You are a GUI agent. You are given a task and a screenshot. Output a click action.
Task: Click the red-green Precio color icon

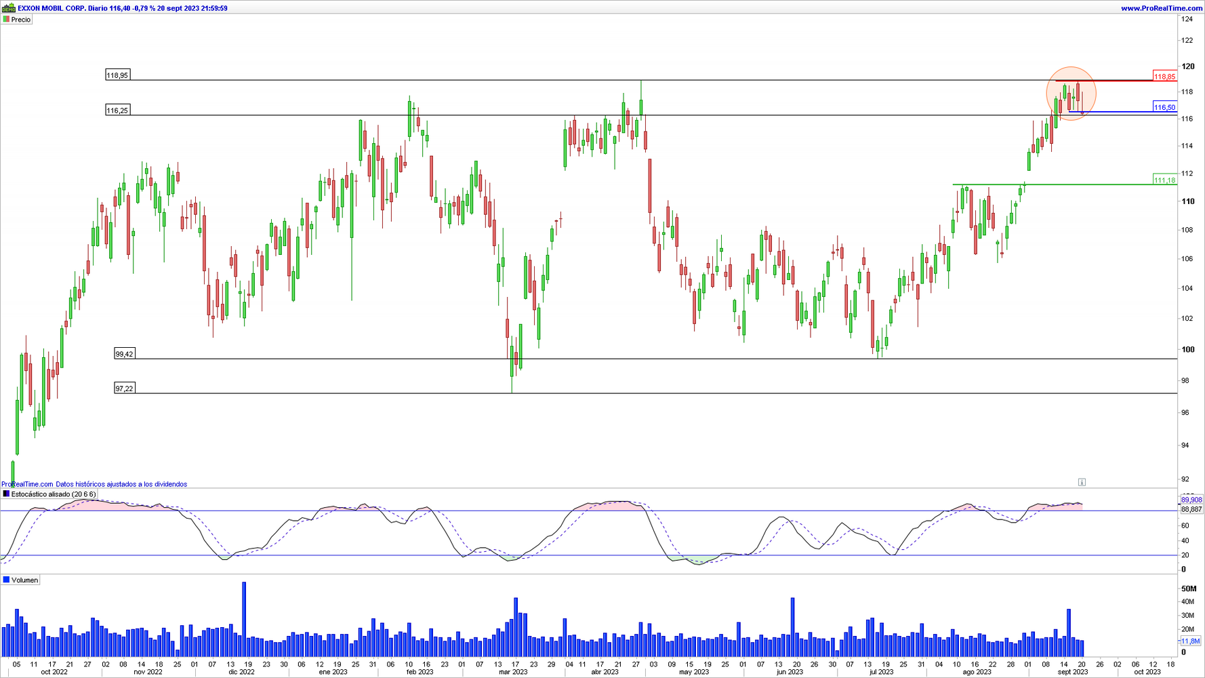click(6, 20)
